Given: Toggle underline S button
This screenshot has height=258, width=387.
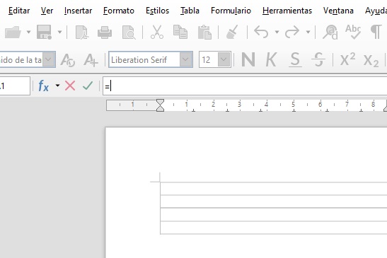Looking at the screenshot, I should [295, 59].
